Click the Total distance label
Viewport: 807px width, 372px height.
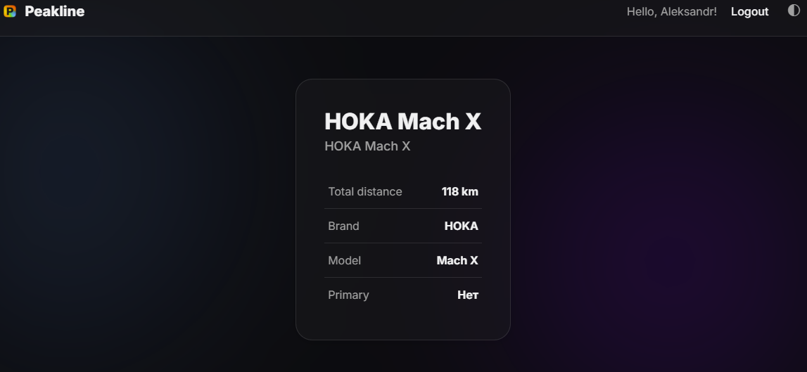pos(365,191)
